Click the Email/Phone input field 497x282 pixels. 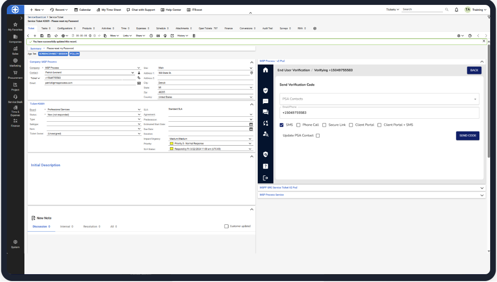379,113
